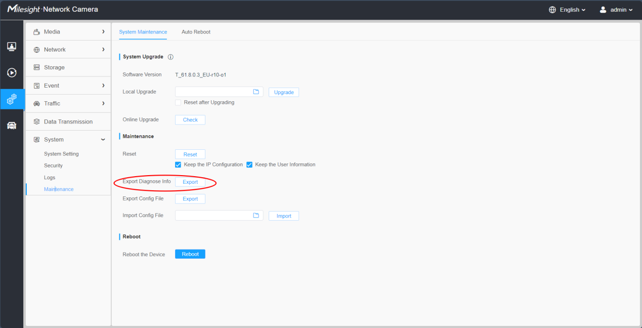Open the Storage menu item
Image resolution: width=642 pixels, height=328 pixels.
point(68,67)
